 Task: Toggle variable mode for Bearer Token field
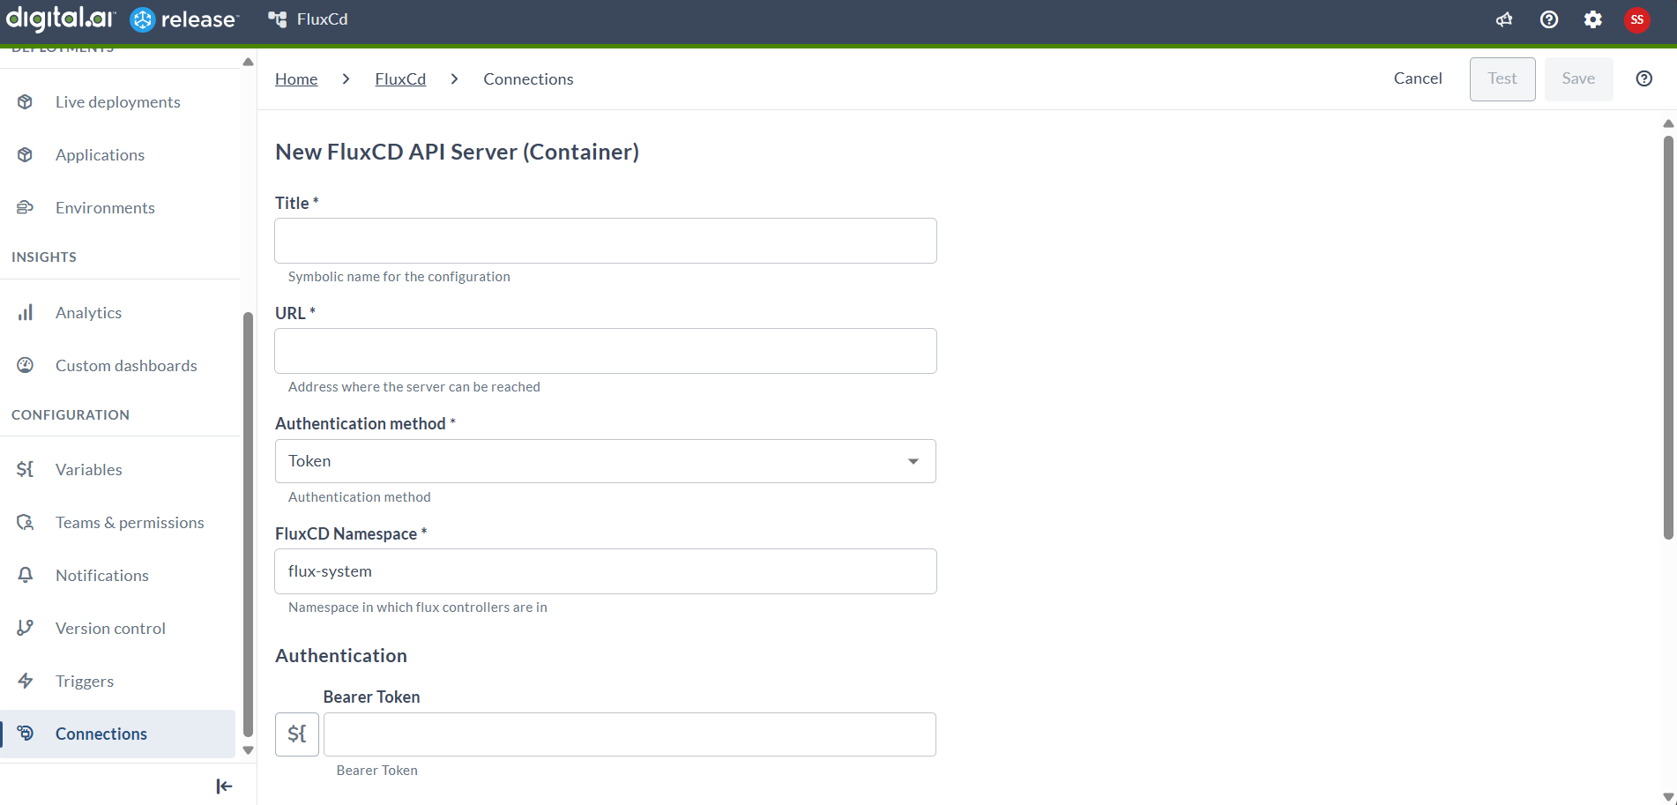coord(297,734)
